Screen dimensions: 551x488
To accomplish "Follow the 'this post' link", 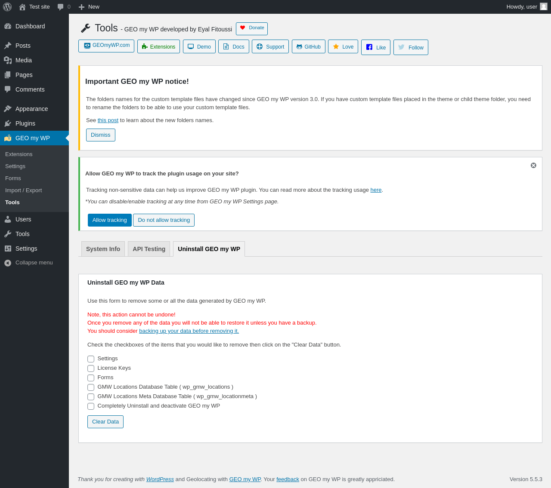I will coord(108,120).
